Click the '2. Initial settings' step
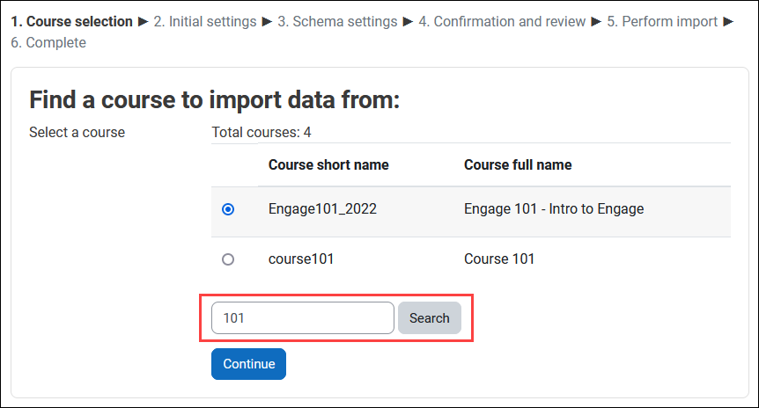Screen dimensions: 759x408 (205, 22)
